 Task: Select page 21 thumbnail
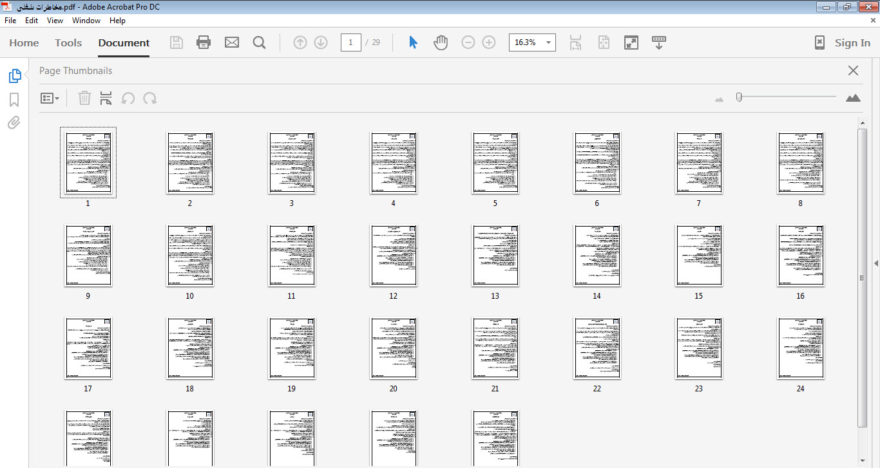coord(495,348)
